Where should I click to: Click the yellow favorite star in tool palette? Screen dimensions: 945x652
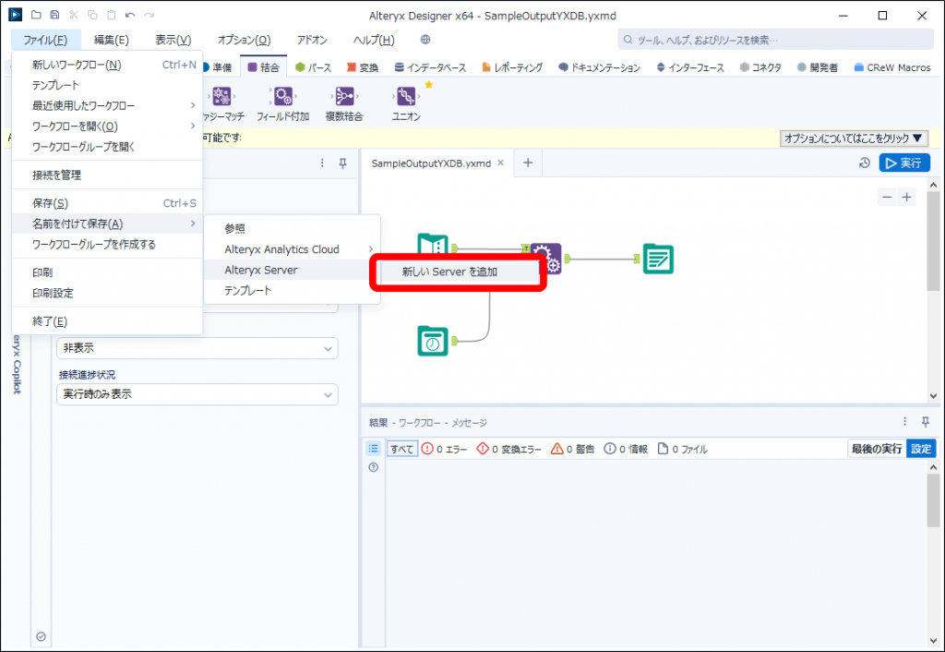(429, 85)
